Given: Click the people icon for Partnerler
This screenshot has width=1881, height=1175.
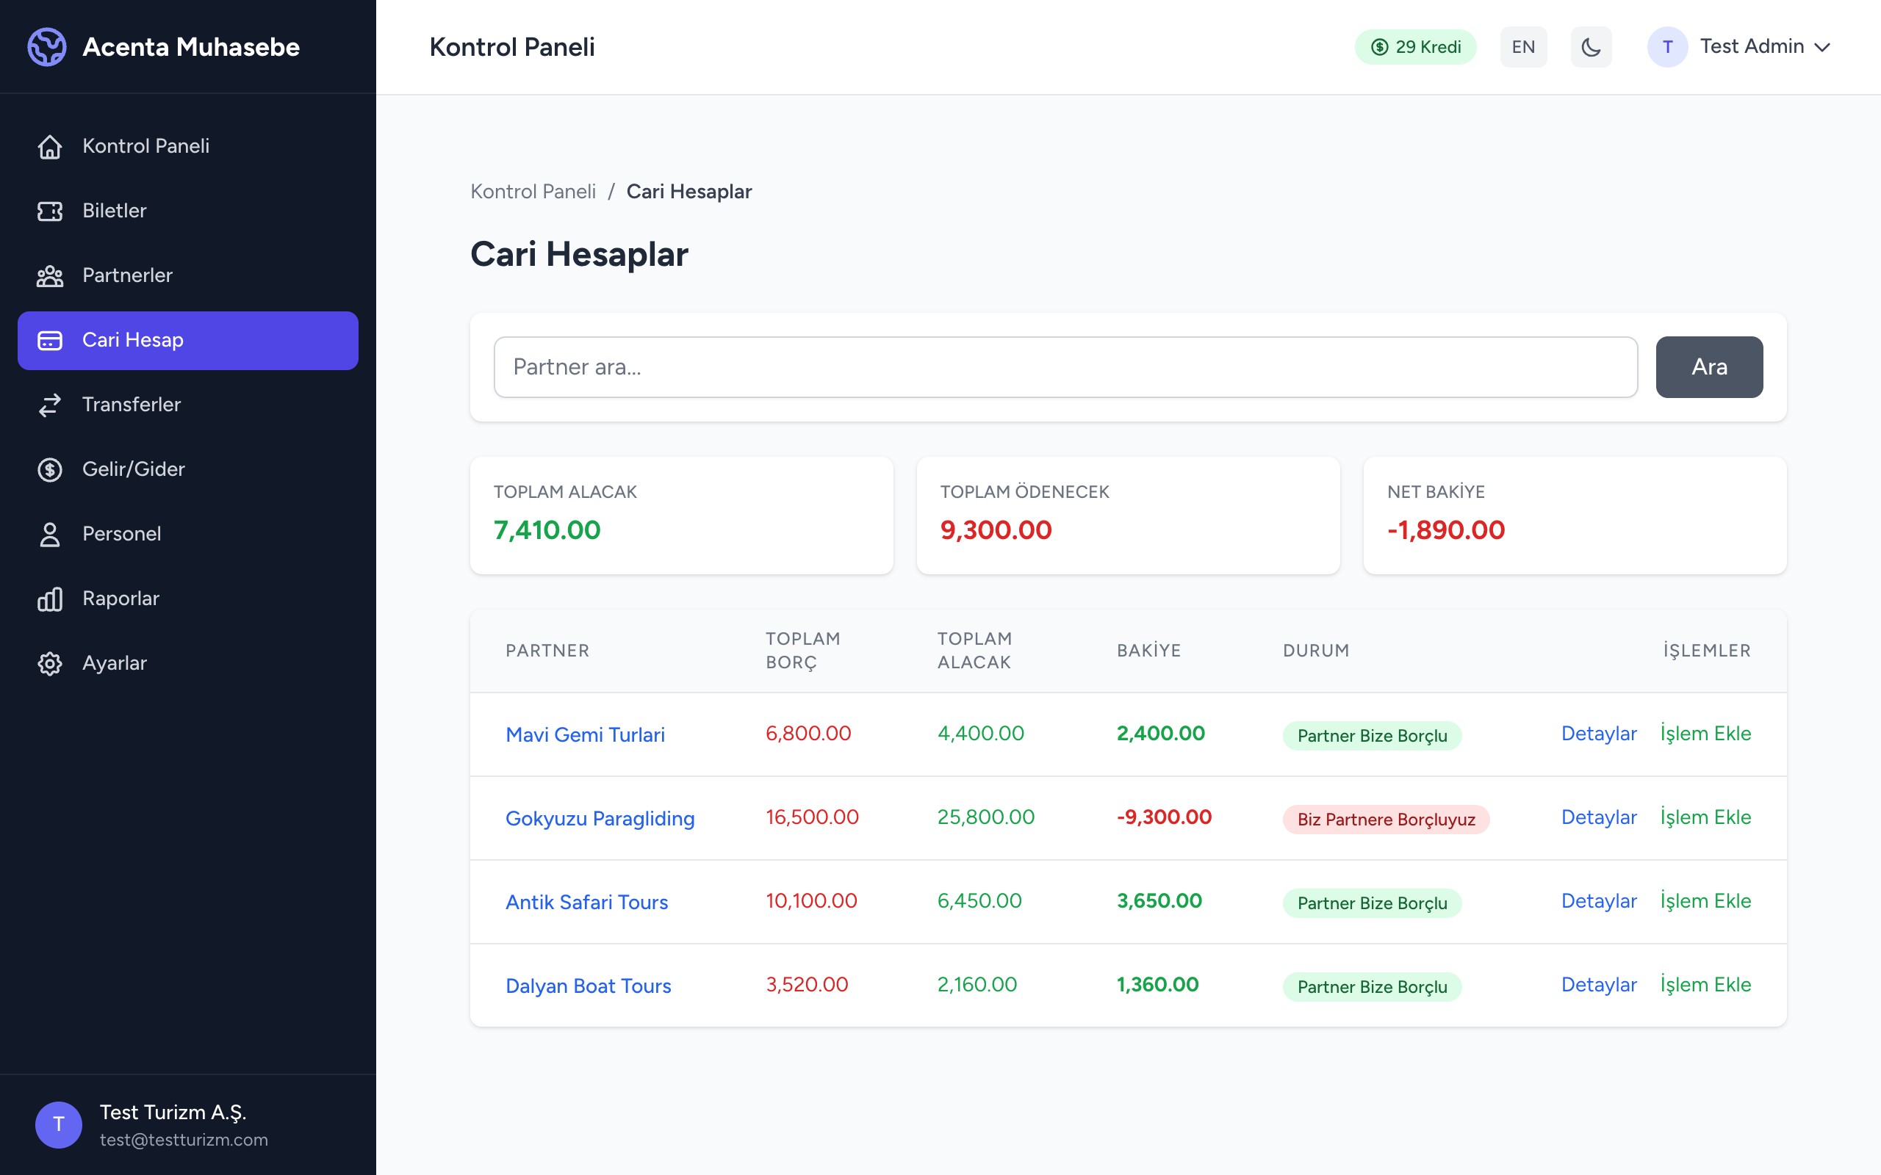Looking at the screenshot, I should (x=50, y=276).
